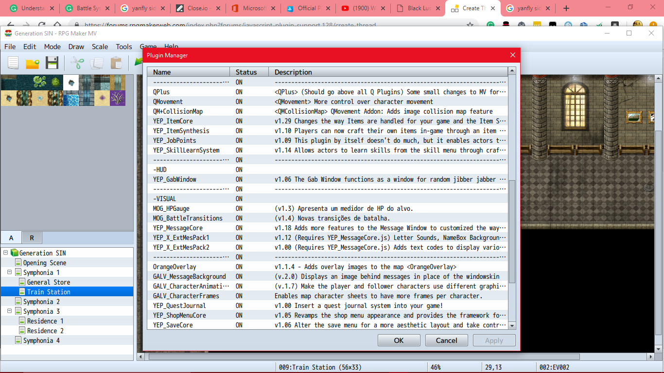Open the Edit menu
The width and height of the screenshot is (664, 373).
coord(30,47)
